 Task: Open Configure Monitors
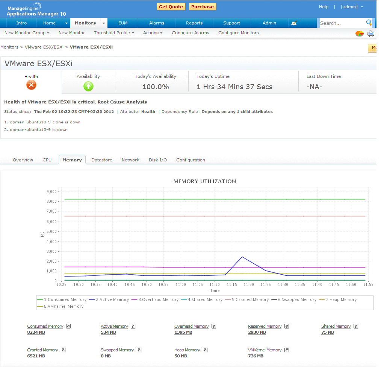(238, 33)
